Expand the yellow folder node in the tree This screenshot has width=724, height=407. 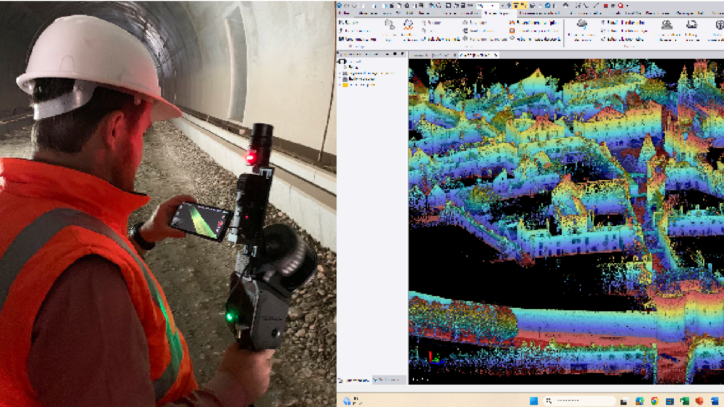pyautogui.click(x=340, y=85)
